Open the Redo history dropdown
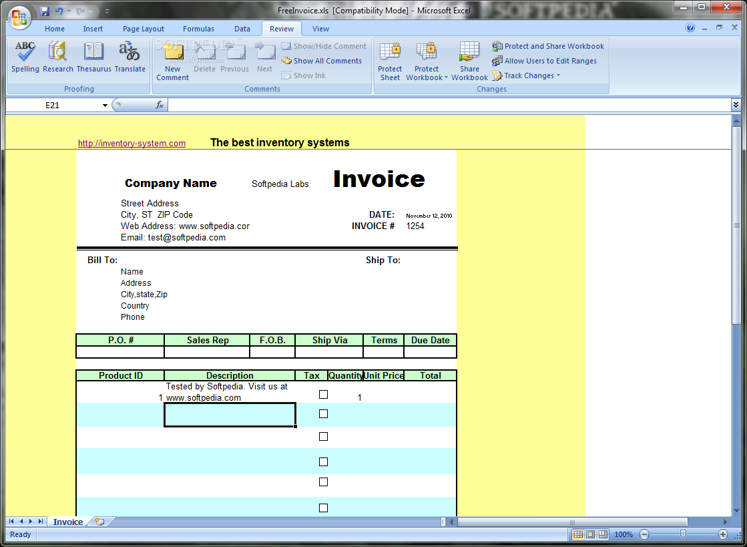Viewport: 747px width, 547px height. click(90, 11)
